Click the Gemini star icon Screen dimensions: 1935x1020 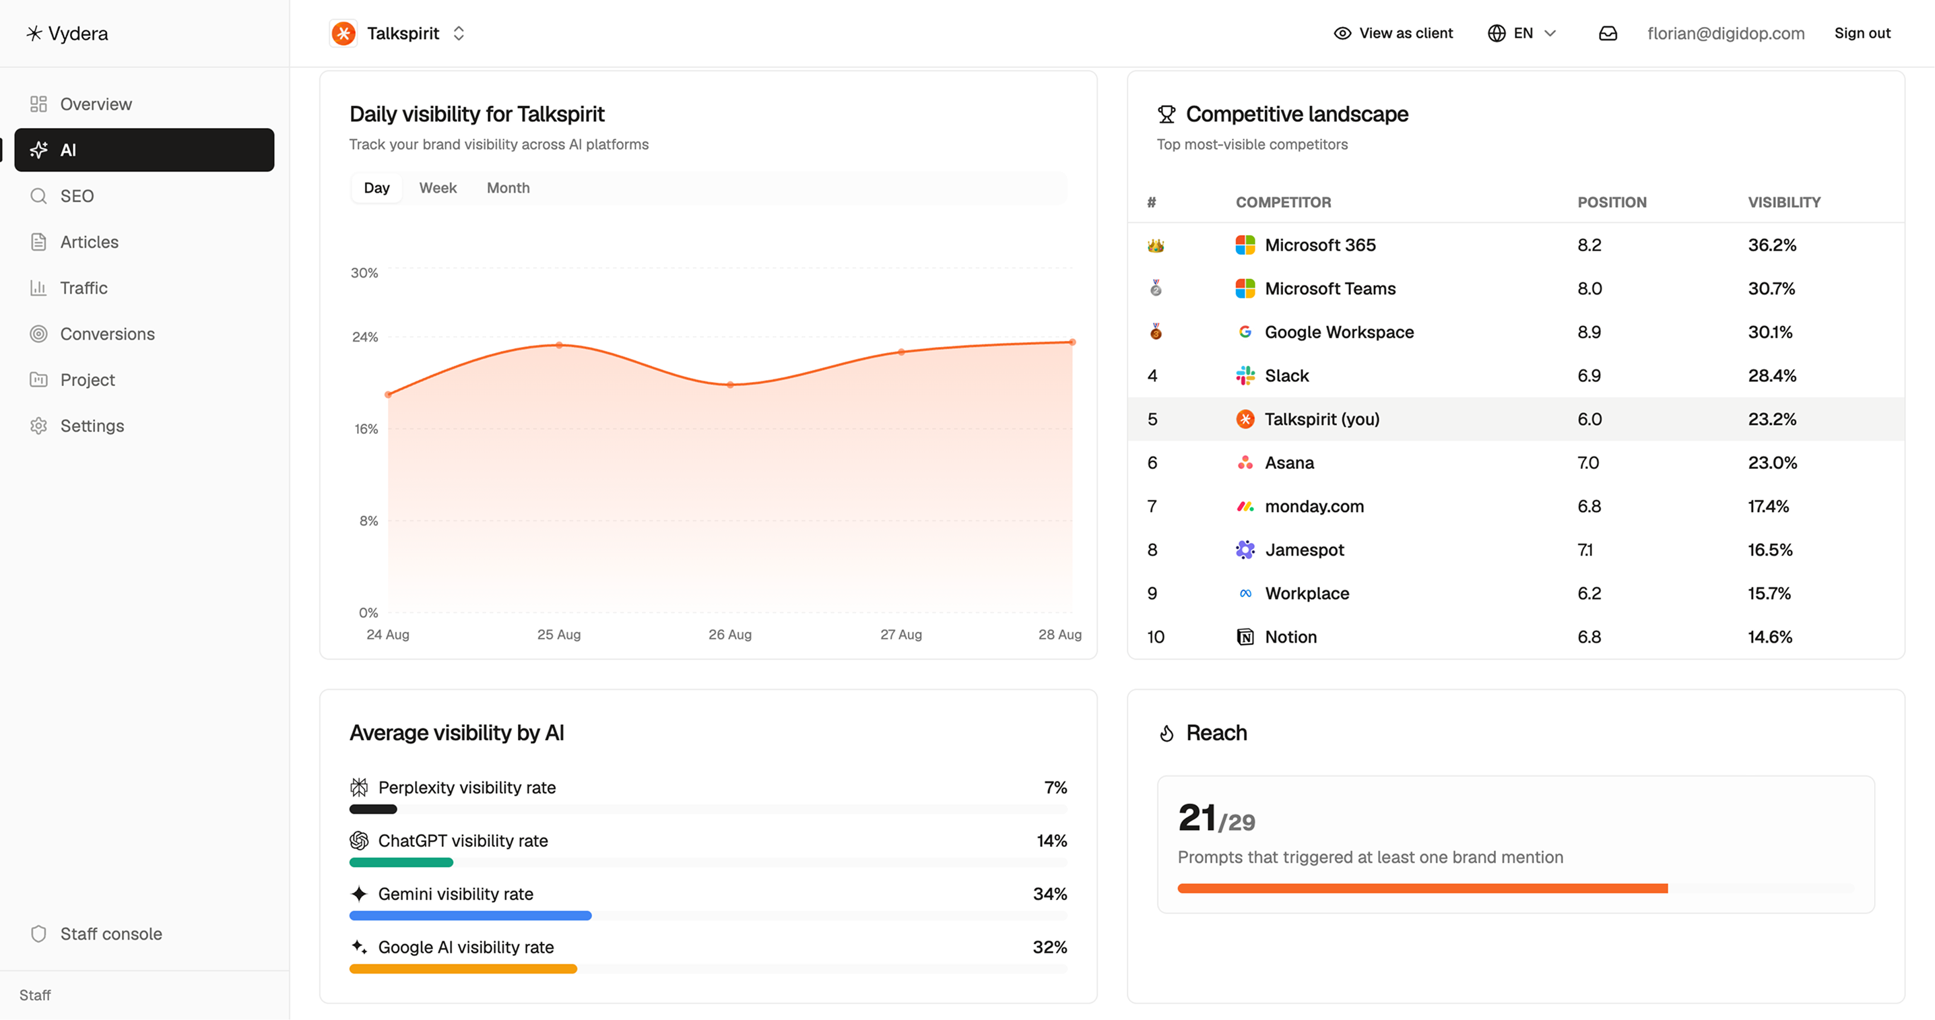tap(359, 894)
